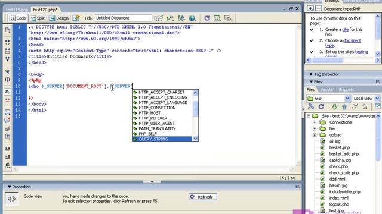Click Balance Braces icon in coding toolbar
Viewport: 382px width, 214px height.
[x=8, y=79]
